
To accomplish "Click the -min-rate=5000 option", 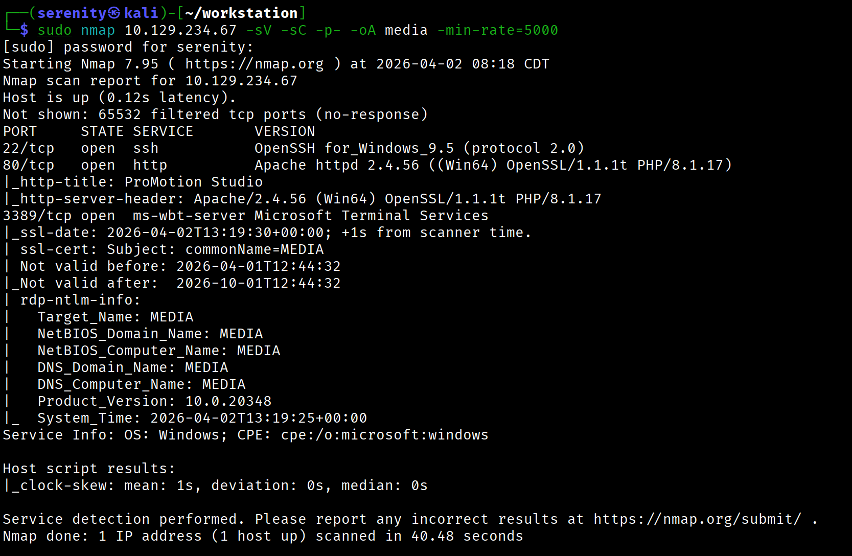I will (x=497, y=30).
